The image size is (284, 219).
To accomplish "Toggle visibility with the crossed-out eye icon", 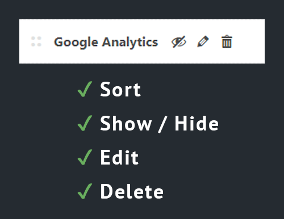I will (179, 41).
